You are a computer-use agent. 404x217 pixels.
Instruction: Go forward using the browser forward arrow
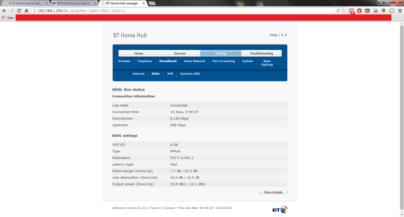pos(12,11)
